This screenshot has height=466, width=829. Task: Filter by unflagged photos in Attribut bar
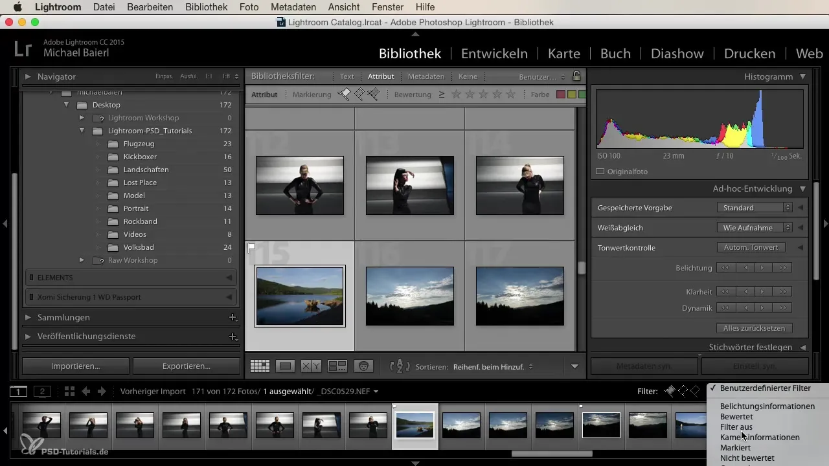click(359, 94)
